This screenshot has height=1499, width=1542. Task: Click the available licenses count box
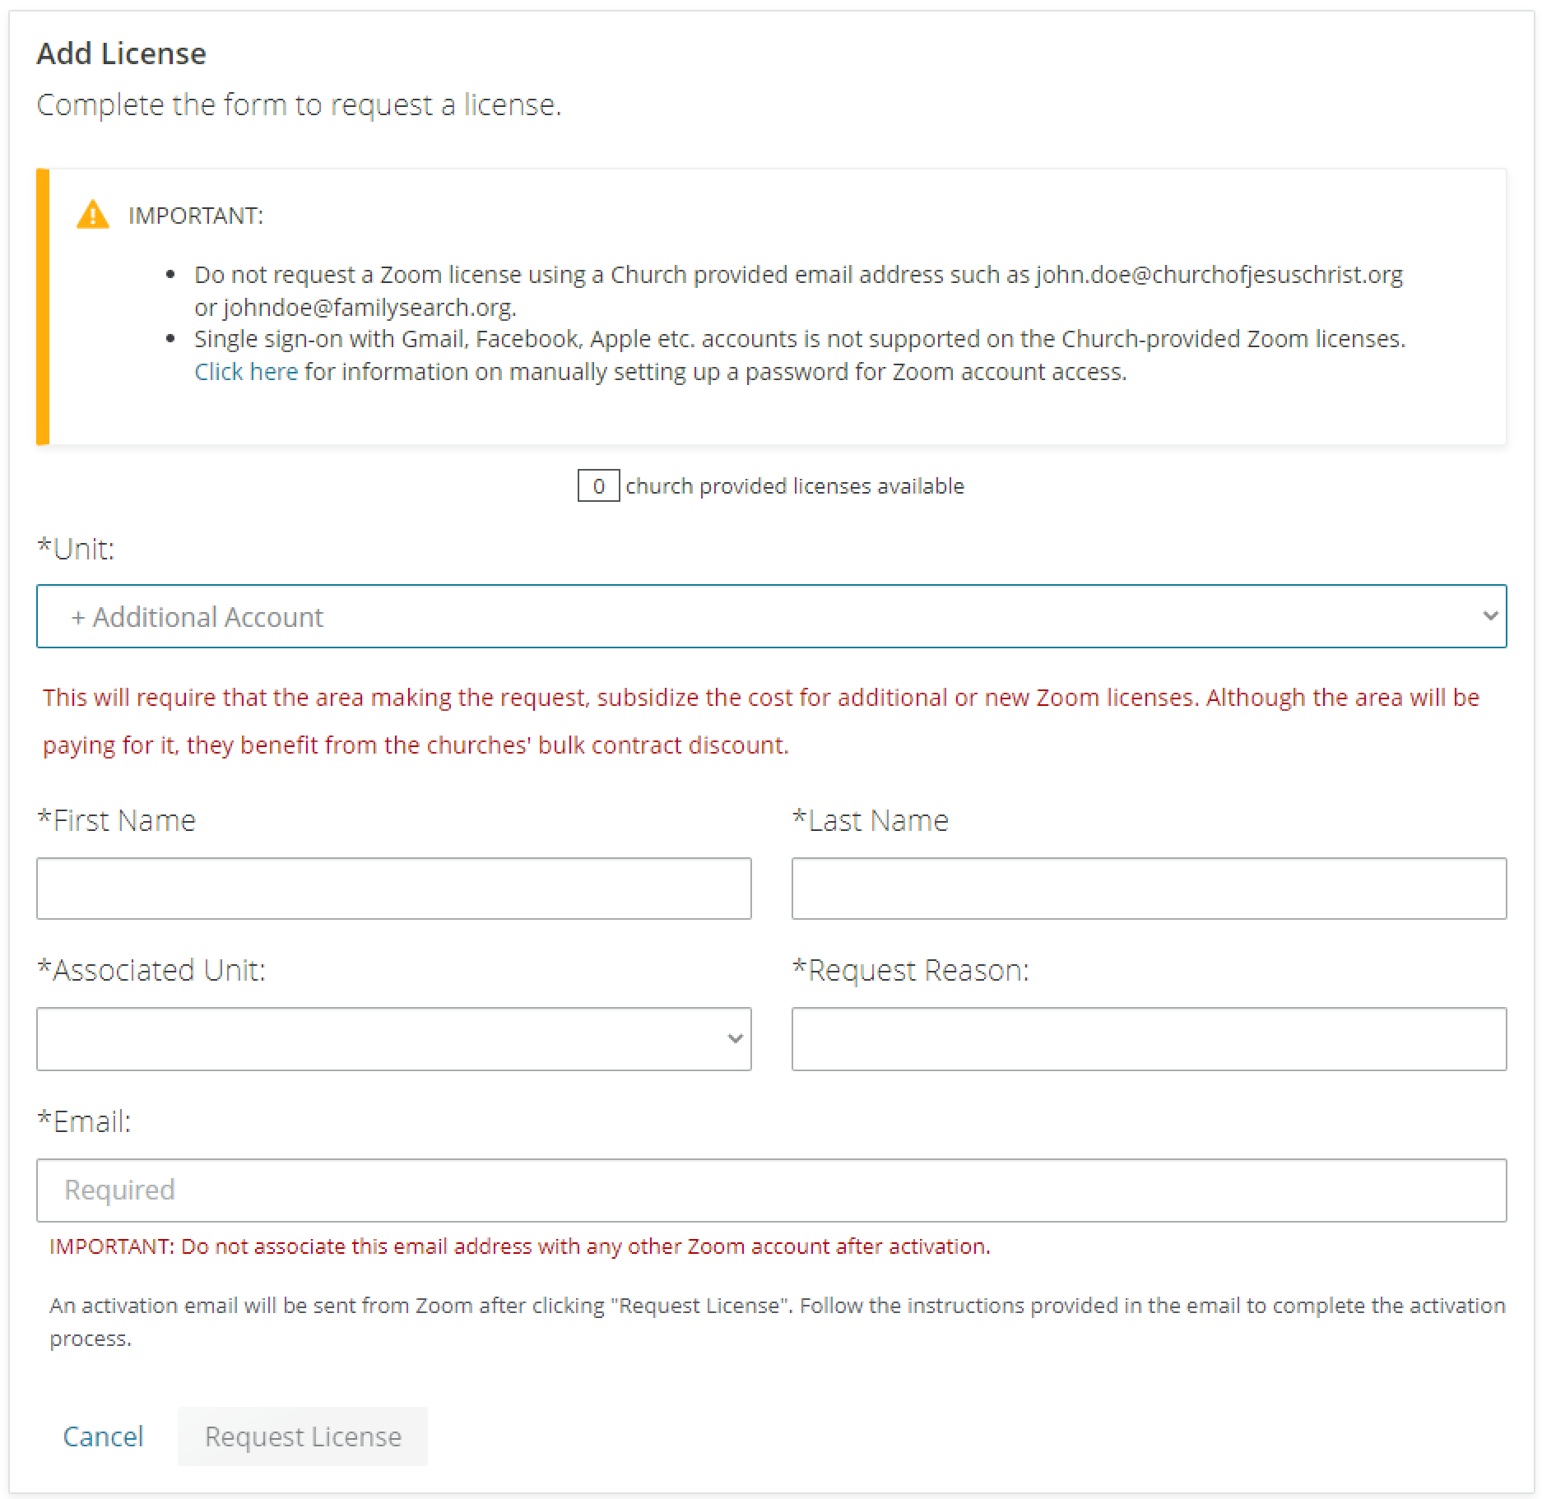598,486
